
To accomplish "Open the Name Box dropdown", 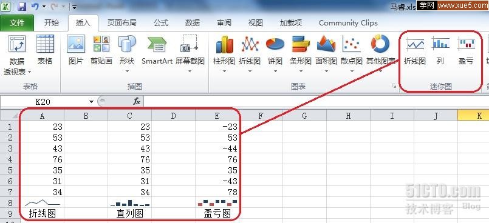I will (91, 102).
